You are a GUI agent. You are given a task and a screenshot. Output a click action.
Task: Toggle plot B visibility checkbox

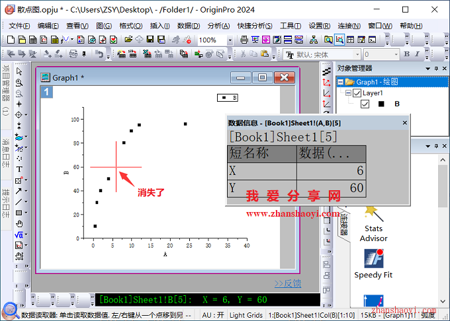click(x=365, y=104)
